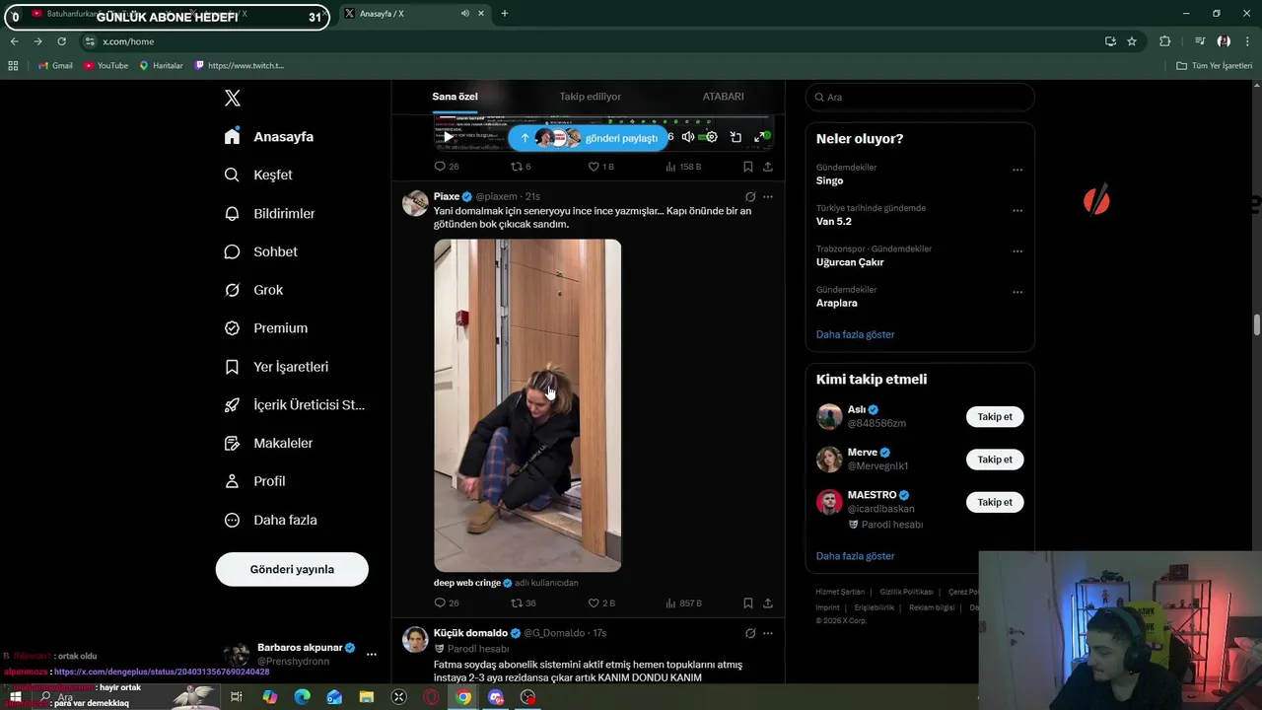
Task: Open more options for Araplara trend
Action: pos(1017,292)
